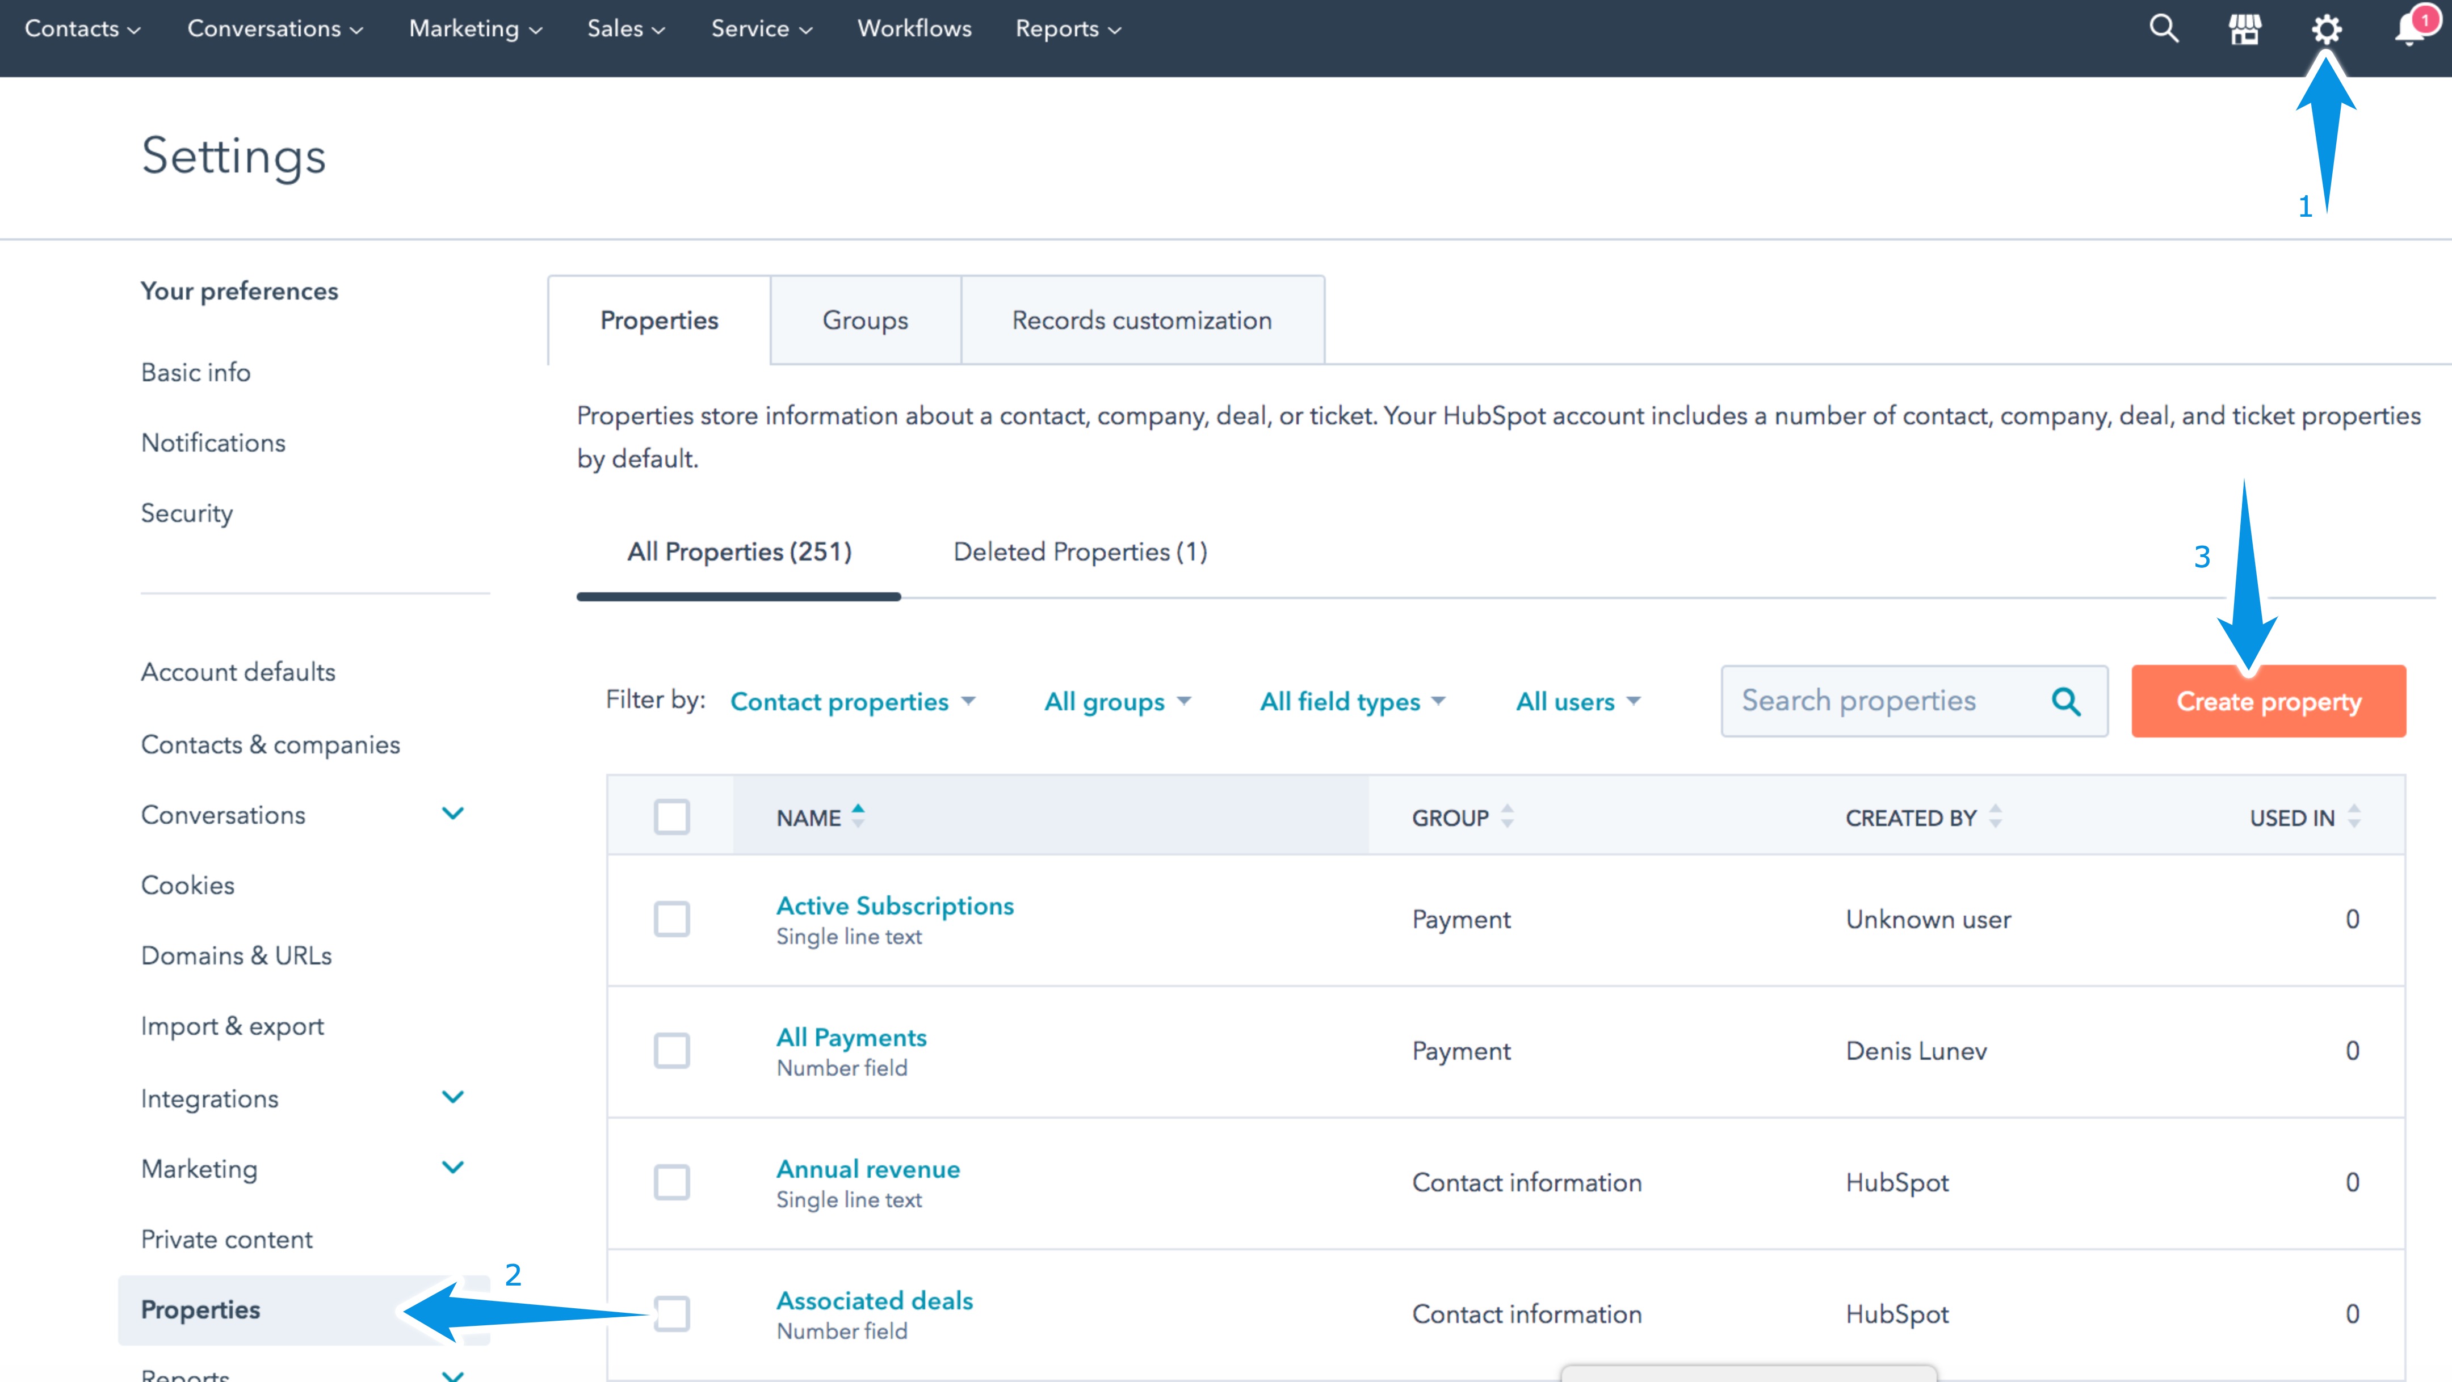Check the select-all checkbox in table header

(671, 817)
